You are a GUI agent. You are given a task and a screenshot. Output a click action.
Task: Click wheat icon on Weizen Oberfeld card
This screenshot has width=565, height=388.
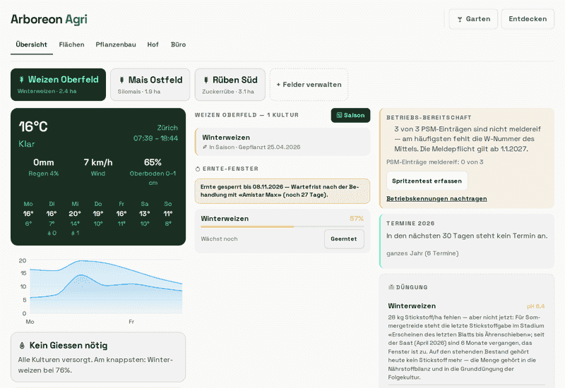click(x=22, y=80)
